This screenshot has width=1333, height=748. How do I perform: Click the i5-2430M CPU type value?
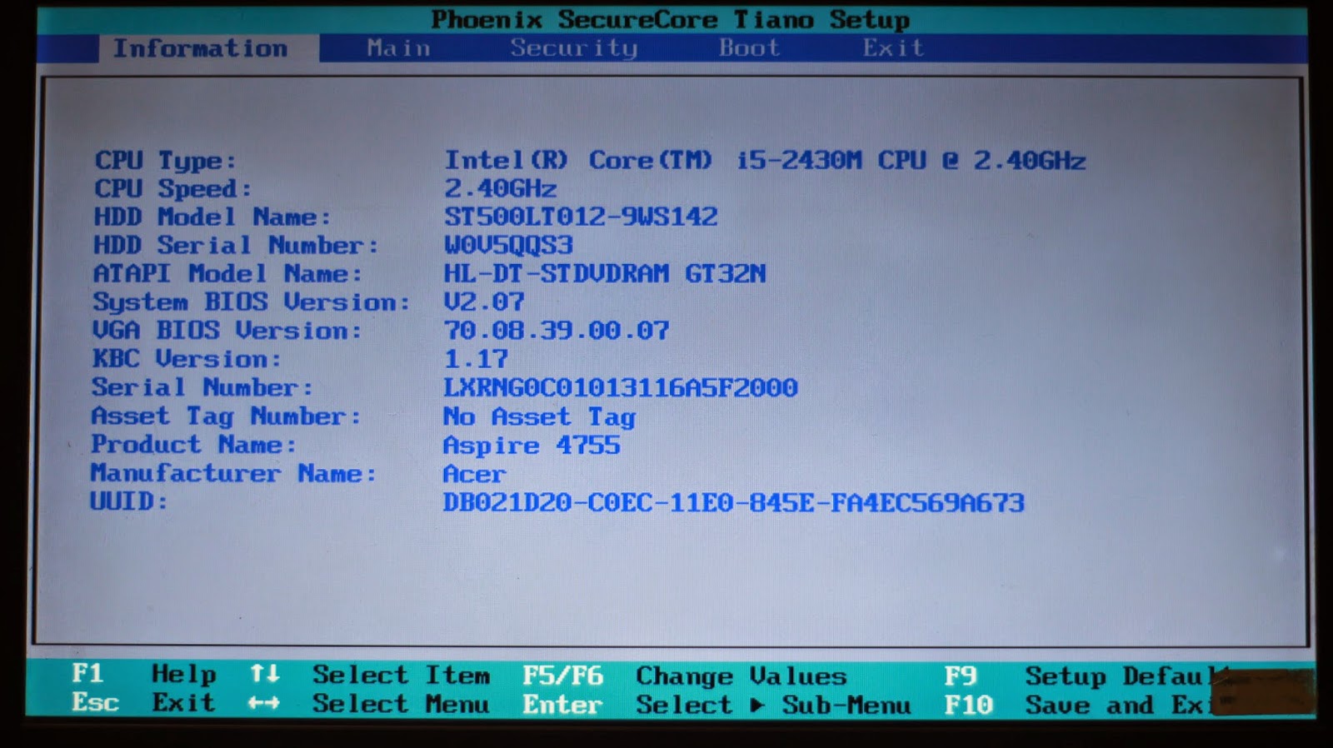tap(765, 160)
